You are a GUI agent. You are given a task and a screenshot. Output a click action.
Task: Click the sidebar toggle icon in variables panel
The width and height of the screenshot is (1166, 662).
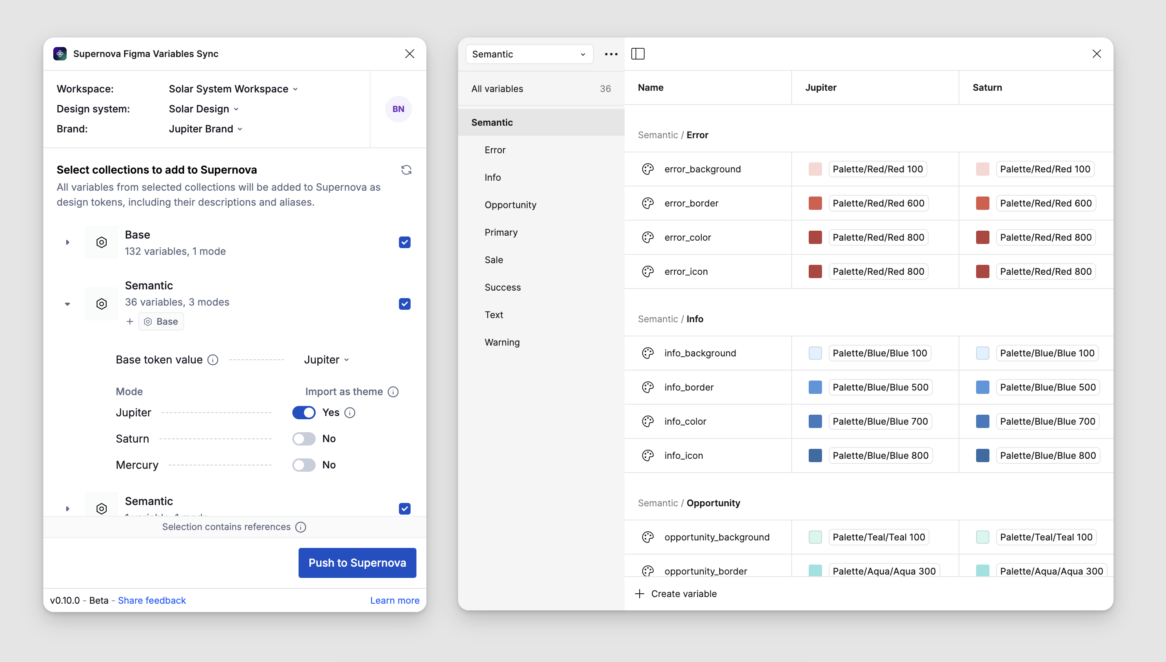tap(638, 54)
